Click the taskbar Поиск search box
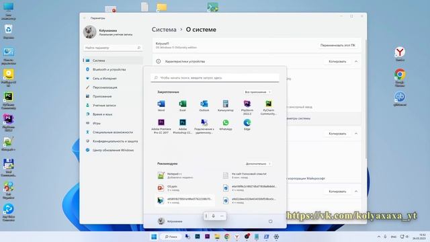 (x=171, y=237)
